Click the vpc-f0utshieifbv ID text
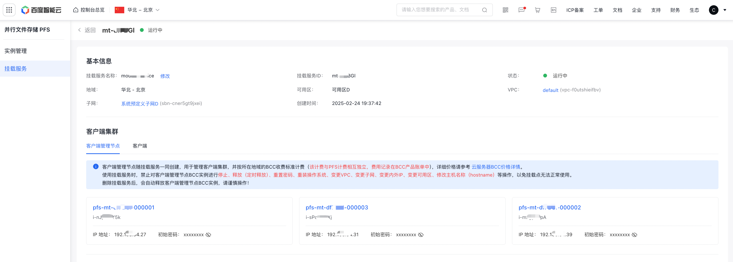This screenshot has height=262, width=733. [x=580, y=90]
